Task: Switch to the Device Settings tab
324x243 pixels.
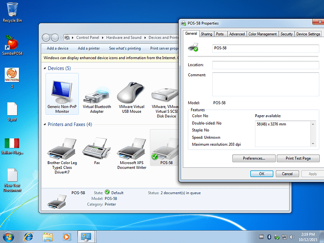Action: tap(308, 34)
